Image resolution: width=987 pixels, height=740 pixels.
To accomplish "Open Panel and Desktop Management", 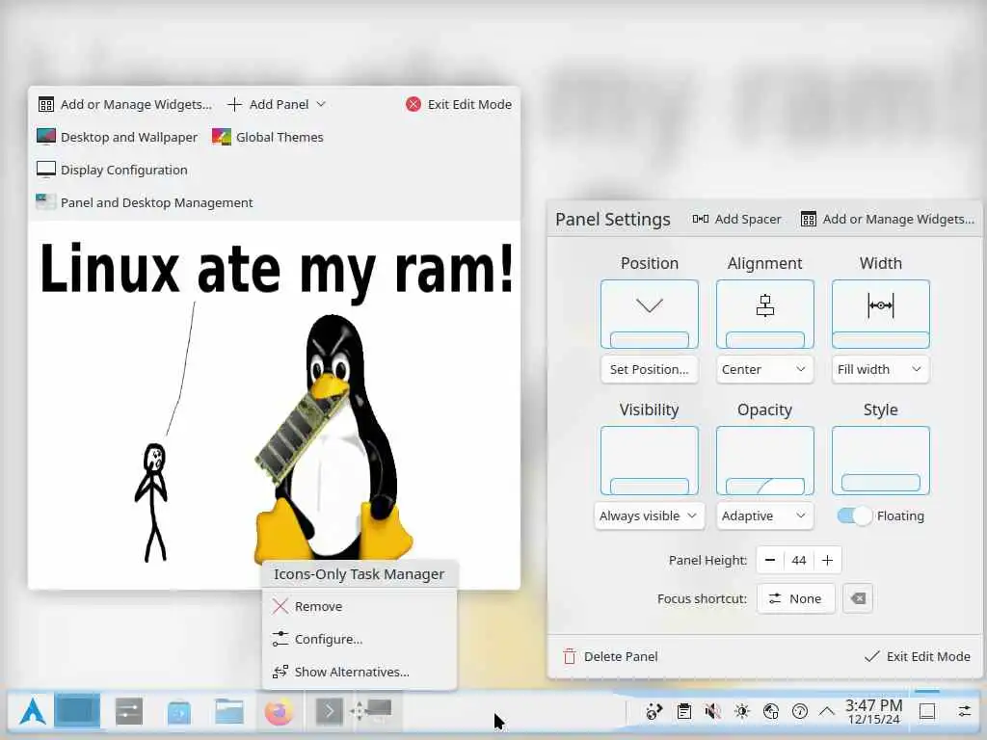I will [145, 202].
